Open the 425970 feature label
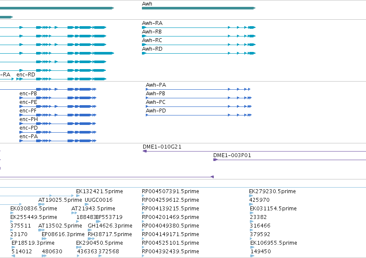This screenshot has height=258, width=366. point(259,200)
